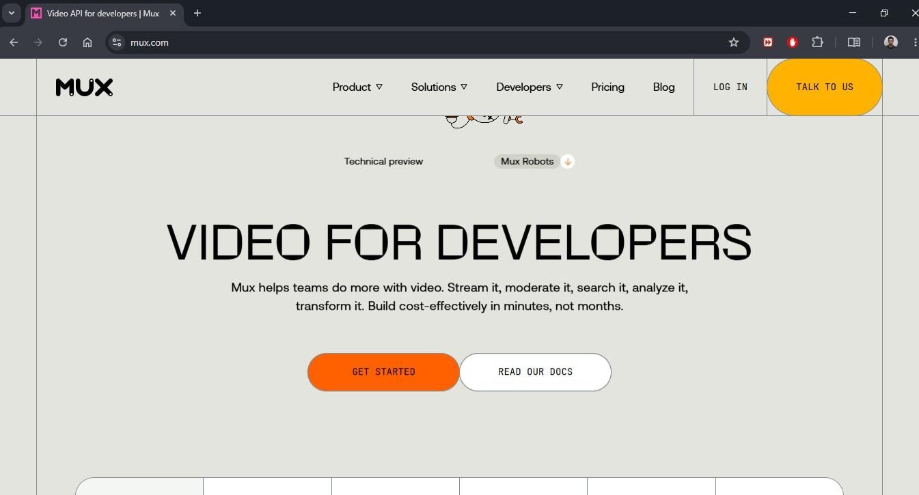Click the Technical preview label
The height and width of the screenshot is (495, 919).
click(383, 161)
